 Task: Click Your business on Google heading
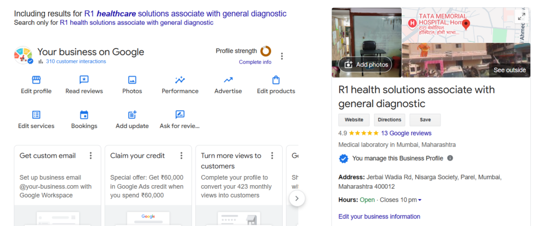(91, 52)
